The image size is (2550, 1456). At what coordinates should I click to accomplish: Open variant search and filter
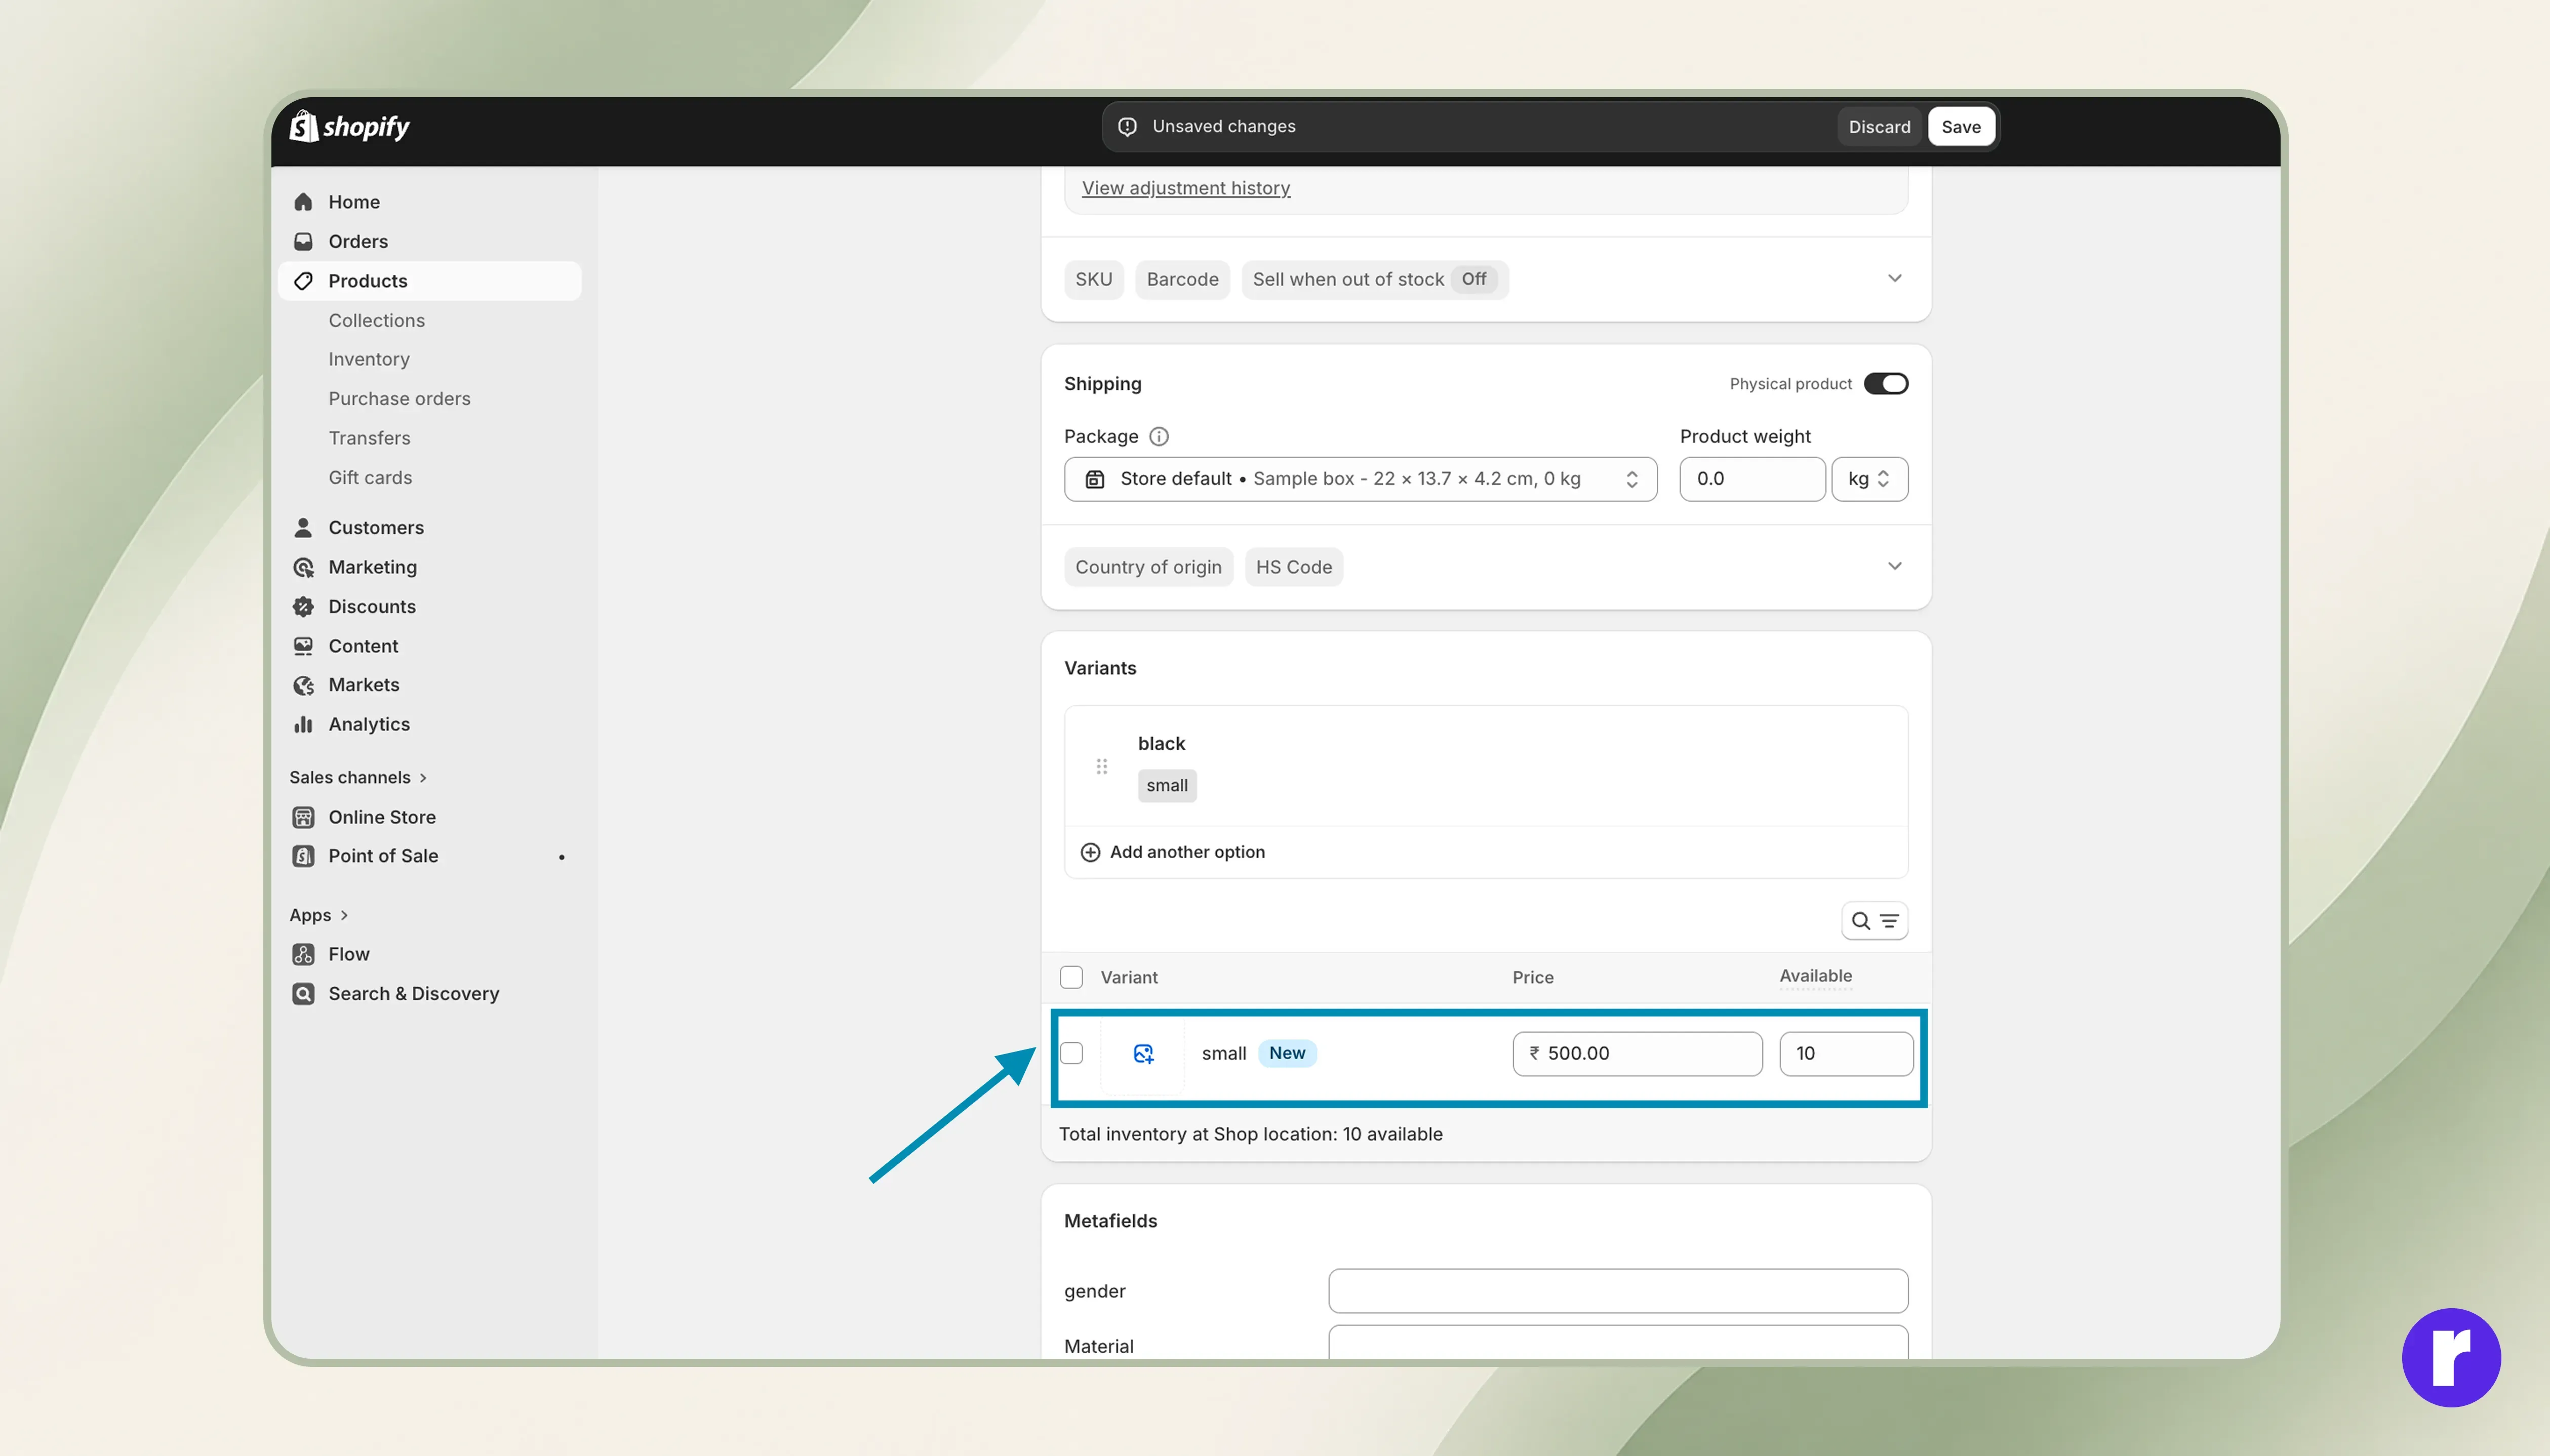tap(1874, 920)
